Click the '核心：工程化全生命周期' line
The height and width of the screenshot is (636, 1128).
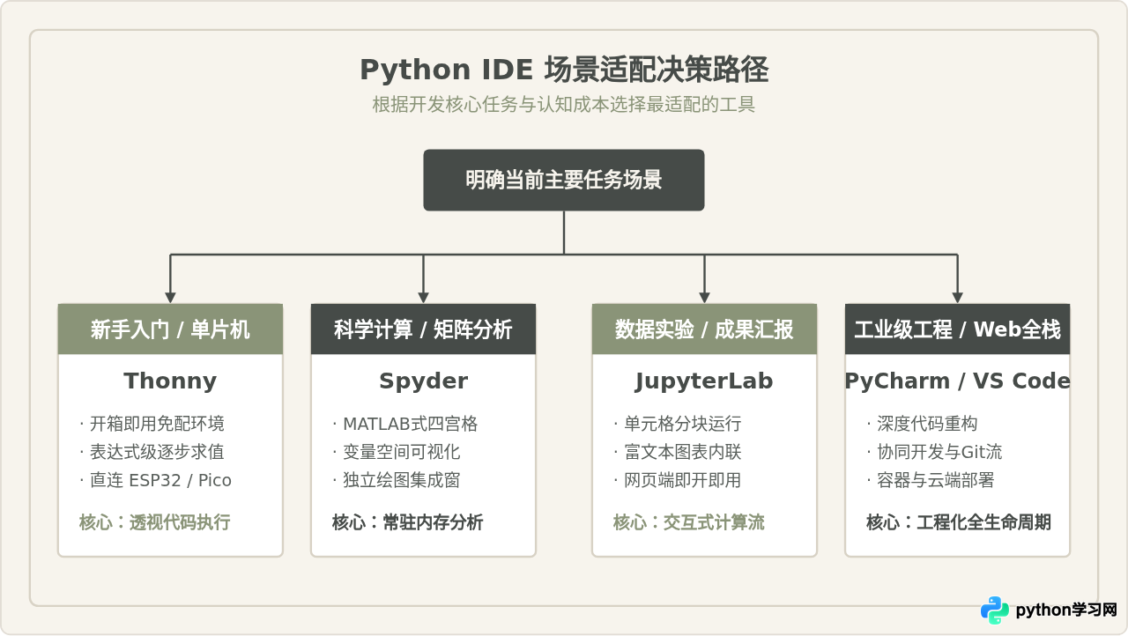click(x=959, y=522)
